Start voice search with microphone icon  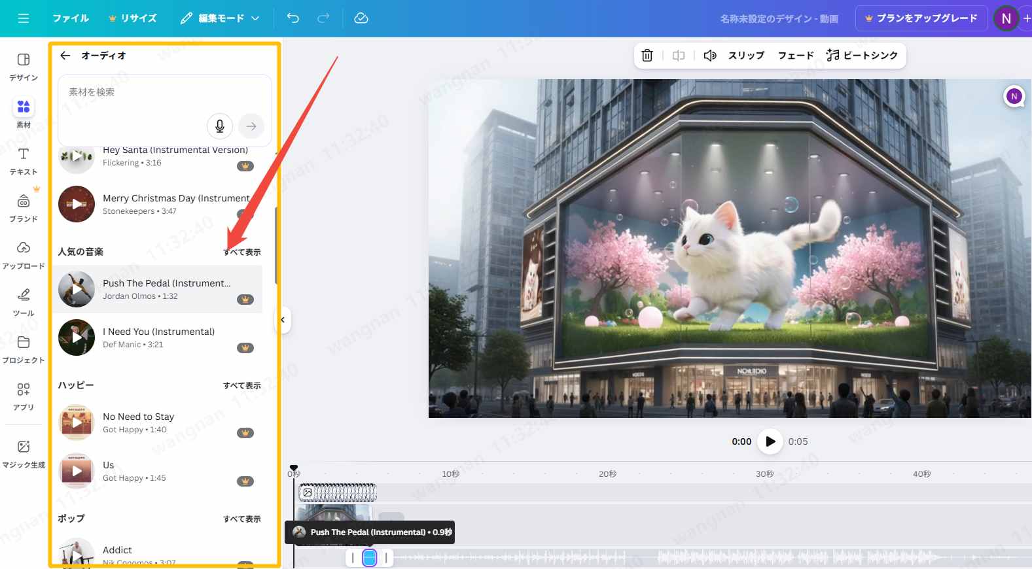(x=220, y=126)
